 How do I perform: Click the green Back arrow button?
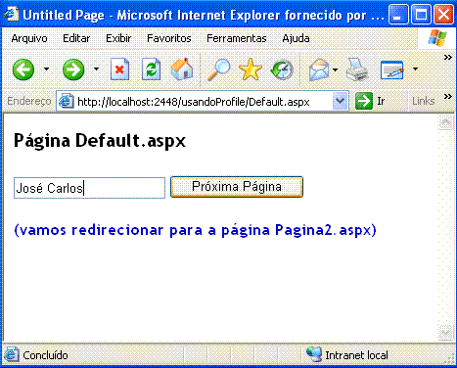coord(23,69)
